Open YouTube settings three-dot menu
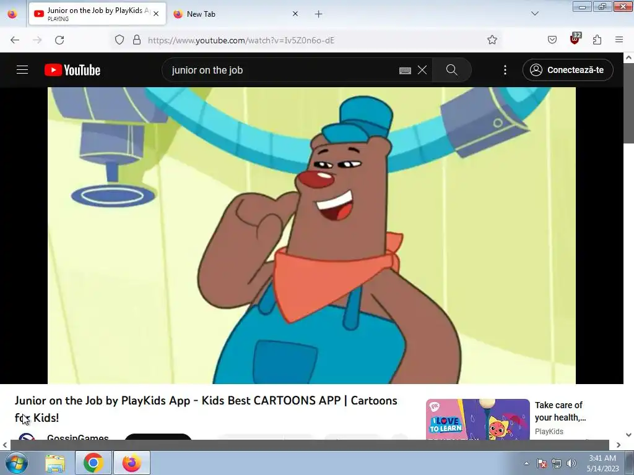The width and height of the screenshot is (634, 475). 505,70
